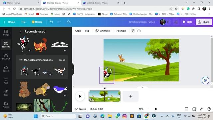Select the orange fox element
The width and height of the screenshot is (213, 120).
(x=41, y=45)
